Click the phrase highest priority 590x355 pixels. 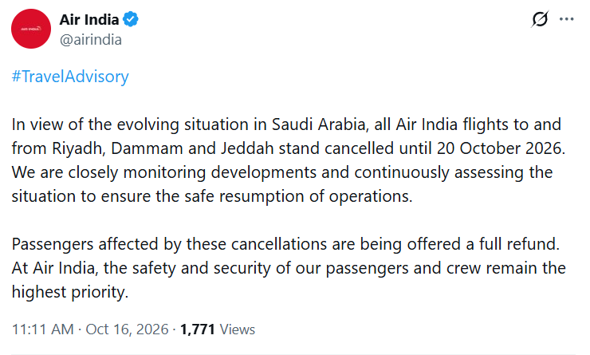(70, 292)
